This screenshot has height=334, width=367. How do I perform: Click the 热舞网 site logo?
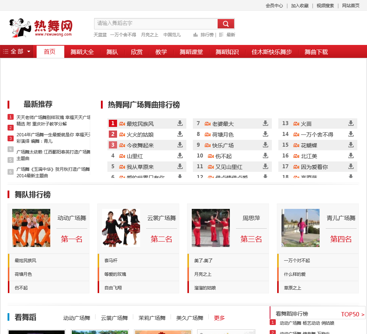[41, 28]
